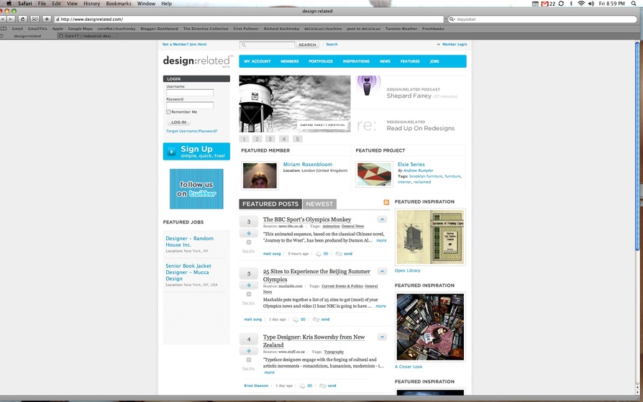This screenshot has height=402, width=643.
Task: Click the Elsie Series project thumbnail
Action: (373, 174)
